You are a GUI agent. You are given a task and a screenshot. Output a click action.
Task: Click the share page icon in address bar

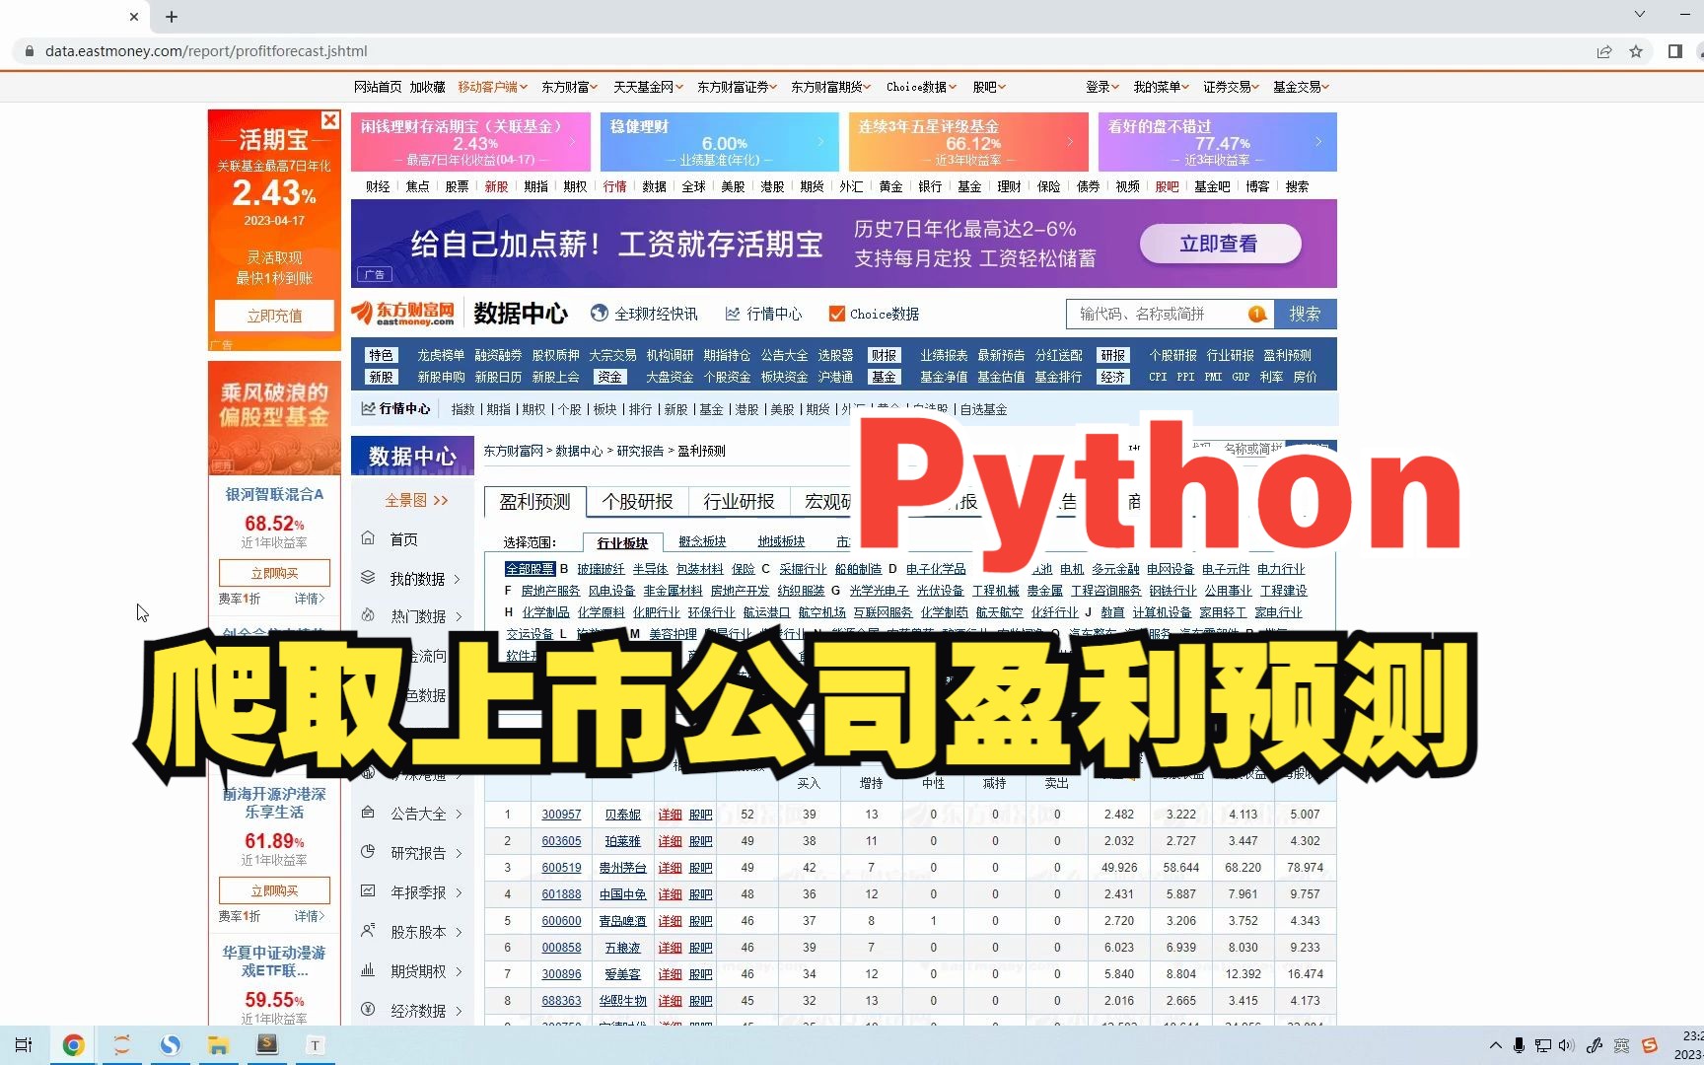pyautogui.click(x=1604, y=51)
